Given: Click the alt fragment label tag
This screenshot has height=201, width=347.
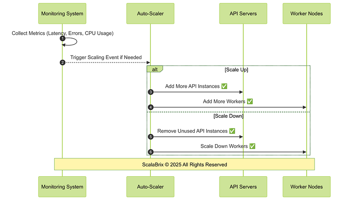Looking at the screenshot, I should [x=155, y=69].
